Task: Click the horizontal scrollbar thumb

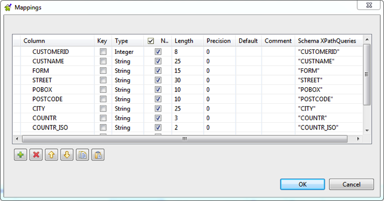Action: [x=185, y=139]
